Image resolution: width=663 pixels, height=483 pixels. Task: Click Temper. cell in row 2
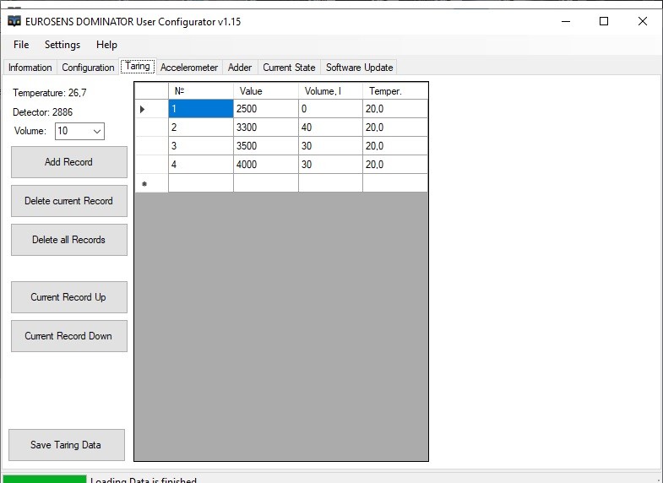(x=395, y=128)
